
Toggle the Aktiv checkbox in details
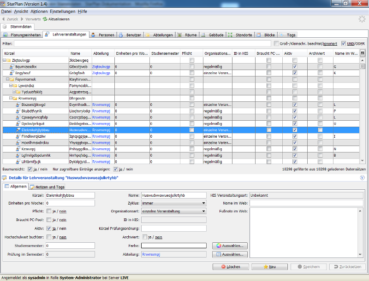pos(49,228)
